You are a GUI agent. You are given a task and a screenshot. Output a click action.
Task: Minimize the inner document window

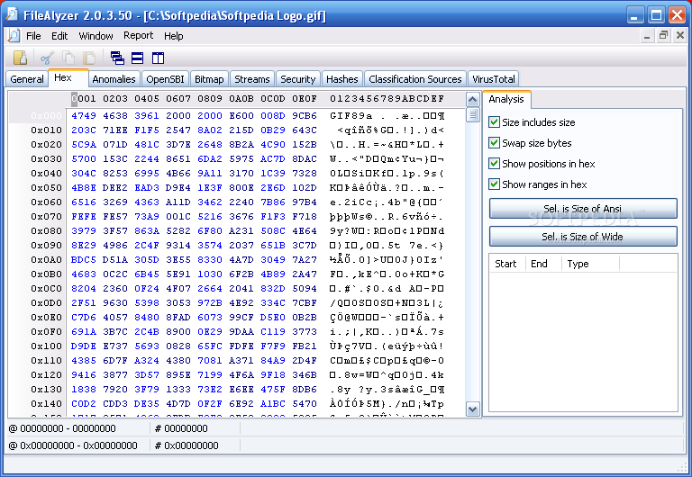click(x=647, y=36)
